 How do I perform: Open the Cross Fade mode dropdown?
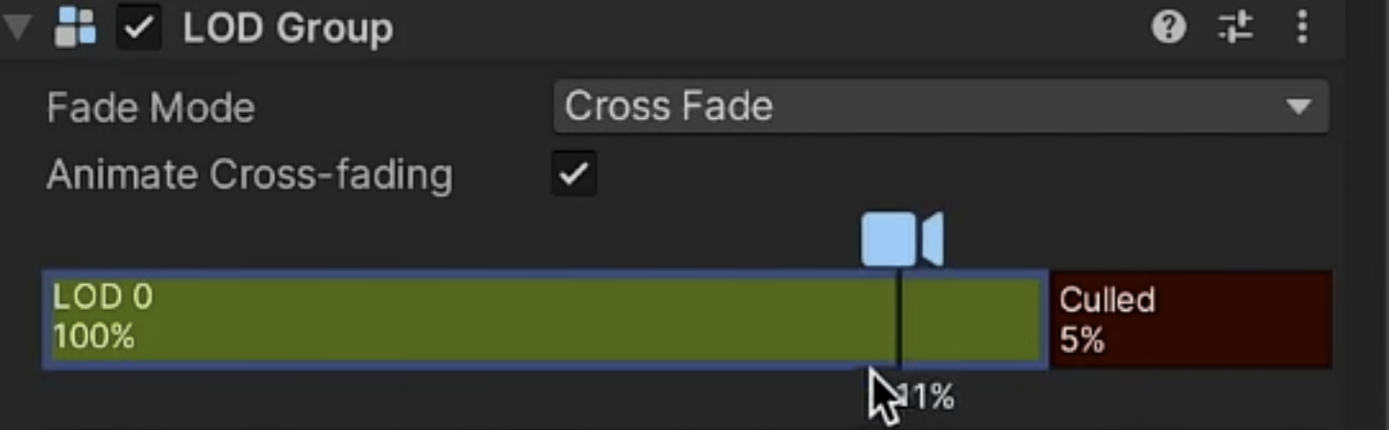[922, 107]
